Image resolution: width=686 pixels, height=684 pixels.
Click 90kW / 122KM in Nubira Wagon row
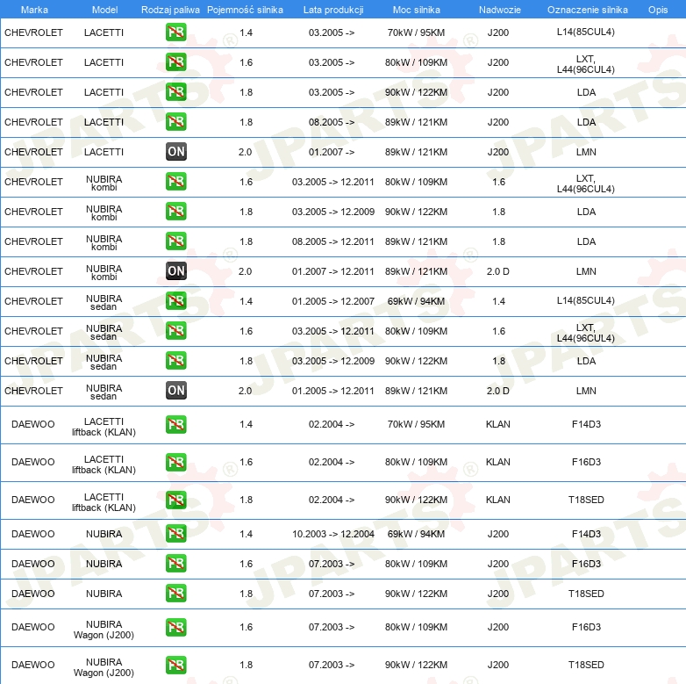tap(416, 665)
